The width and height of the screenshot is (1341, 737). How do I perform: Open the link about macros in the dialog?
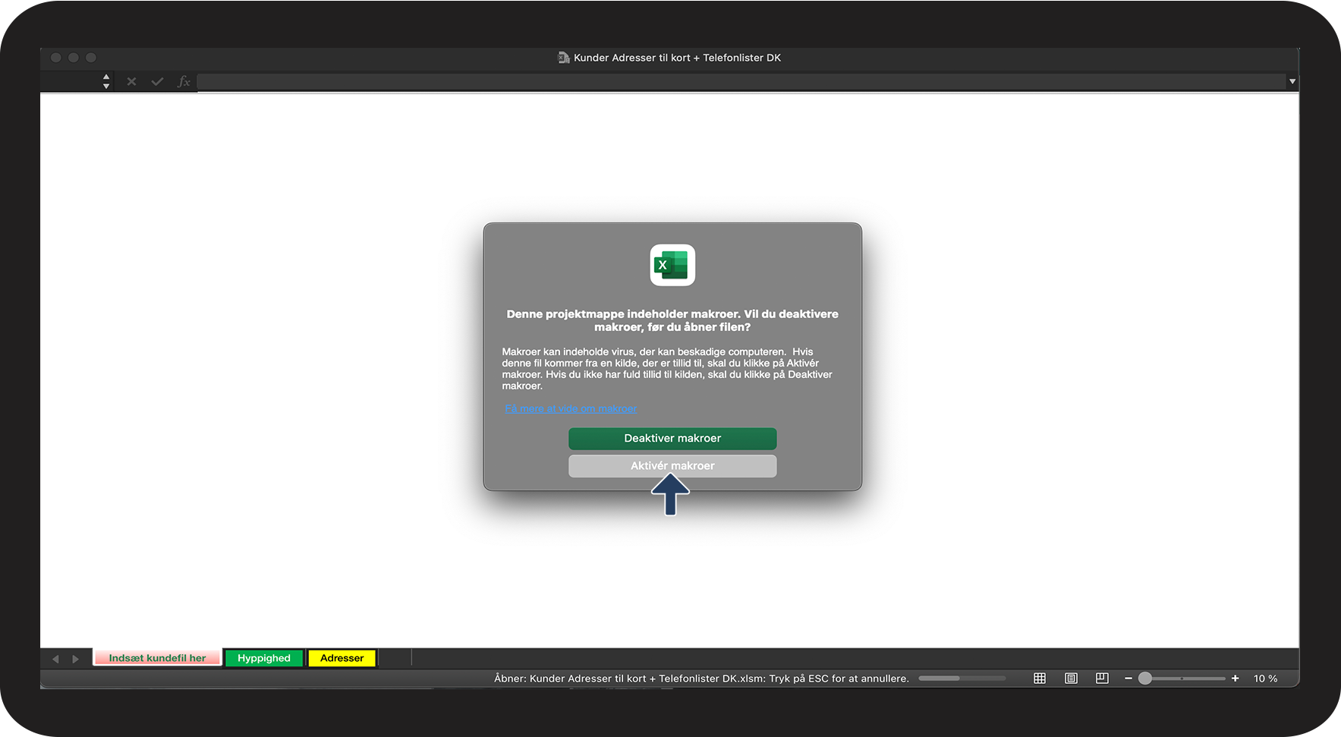[x=571, y=408]
